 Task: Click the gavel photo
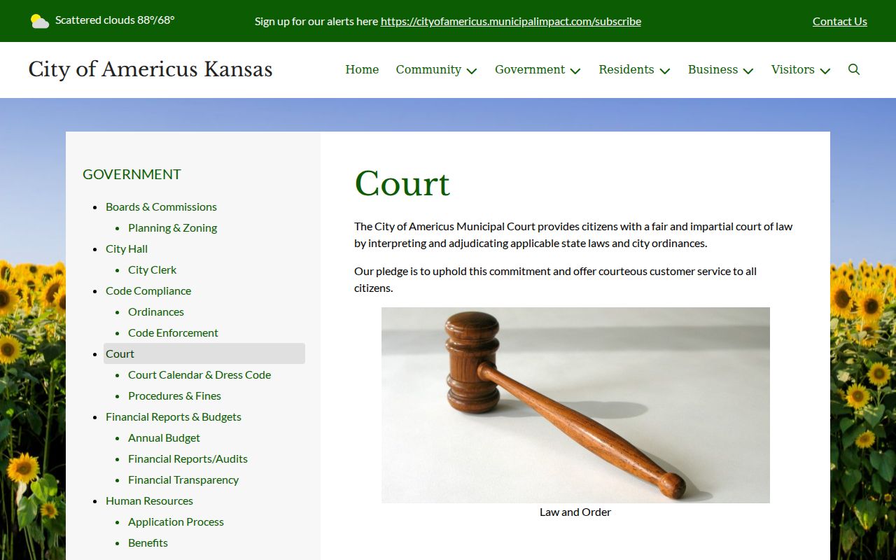click(575, 405)
